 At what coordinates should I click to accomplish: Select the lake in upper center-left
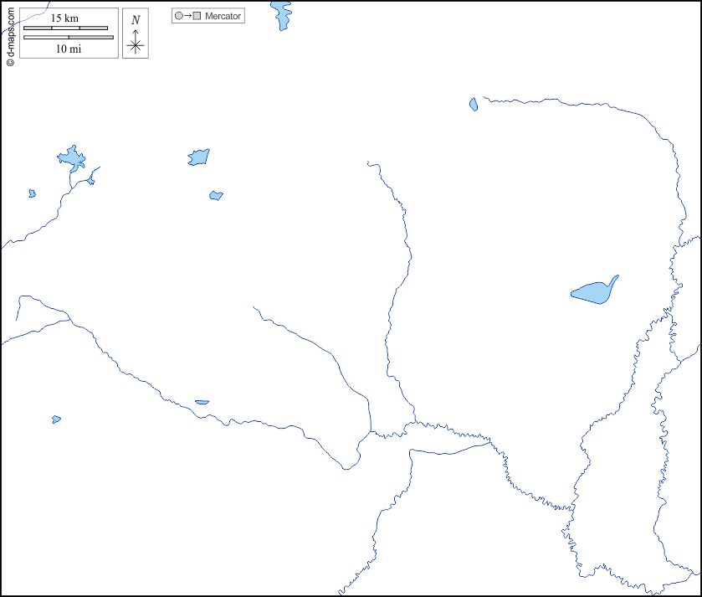coord(199,157)
